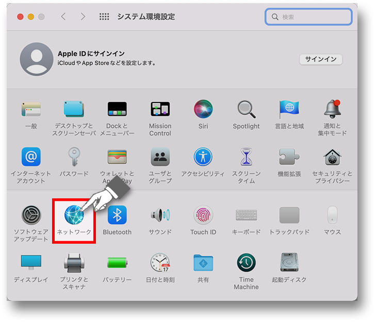Open ディスプレイ preferences

(31, 263)
